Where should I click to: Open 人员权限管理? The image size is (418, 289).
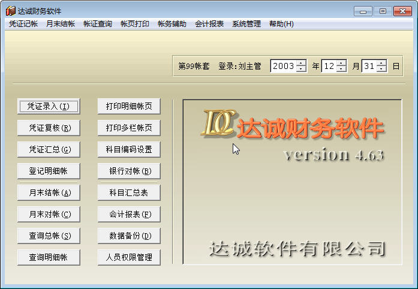point(129,257)
